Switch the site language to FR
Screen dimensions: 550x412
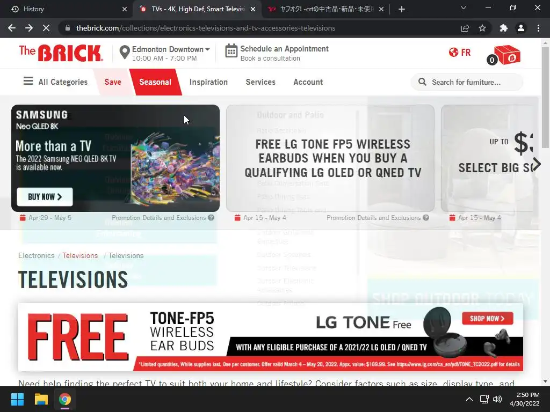point(460,53)
